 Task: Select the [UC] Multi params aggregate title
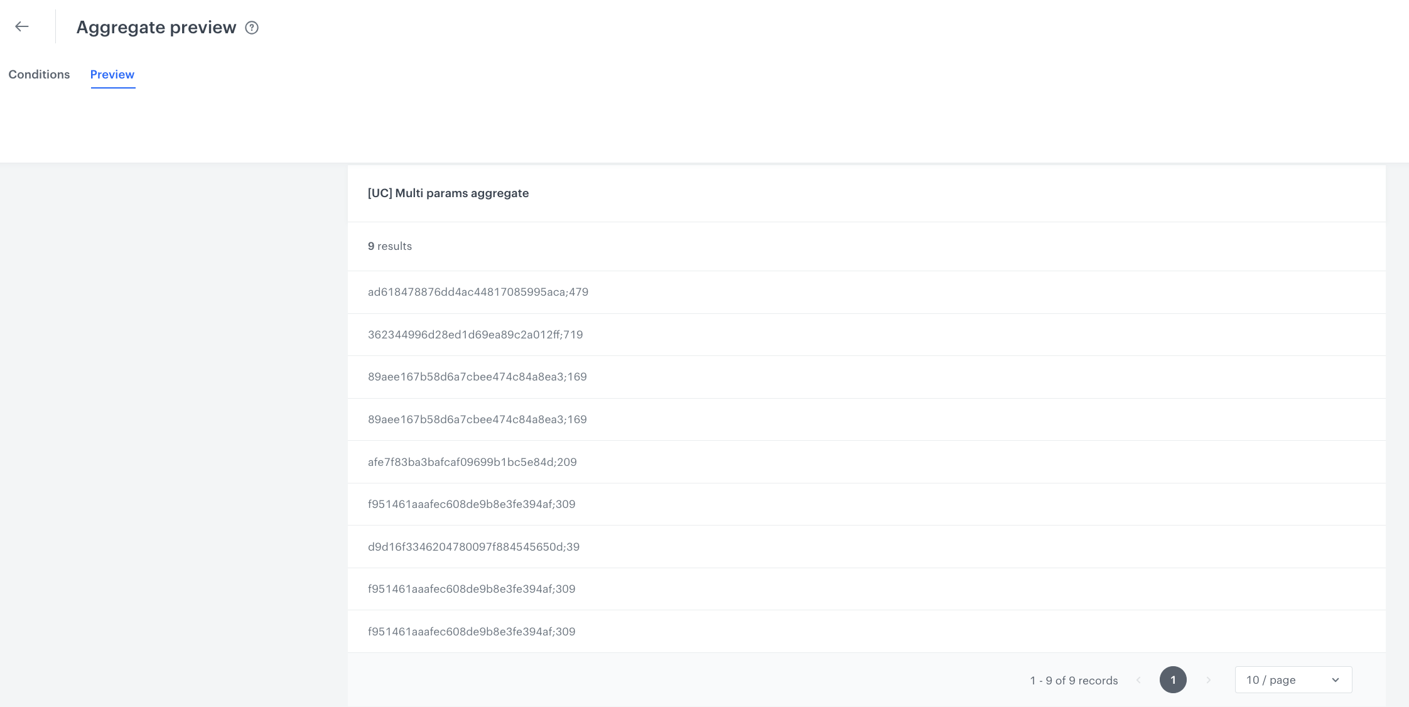point(448,193)
